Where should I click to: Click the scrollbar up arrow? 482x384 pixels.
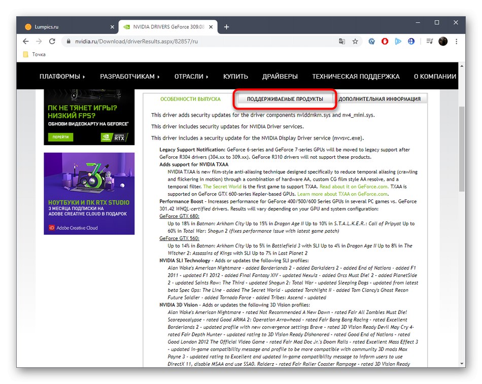[462, 66]
